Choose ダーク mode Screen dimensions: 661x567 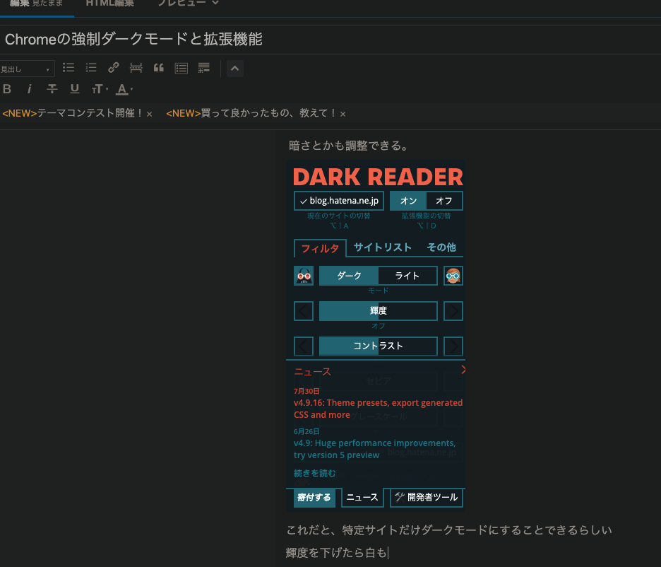coord(349,276)
